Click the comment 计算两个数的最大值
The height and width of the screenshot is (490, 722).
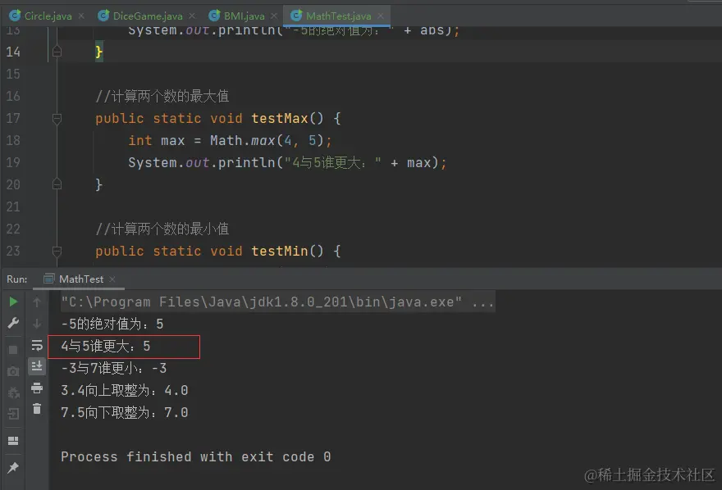point(162,96)
